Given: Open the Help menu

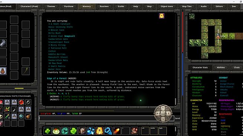Looking at the screenshot, I should tap(136, 6).
